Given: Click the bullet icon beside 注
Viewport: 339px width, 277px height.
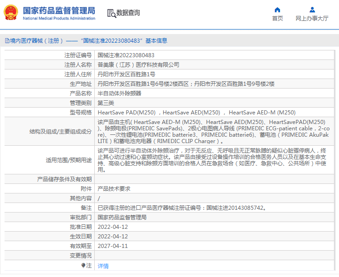Looking at the screenshot, I should (83, 265).
